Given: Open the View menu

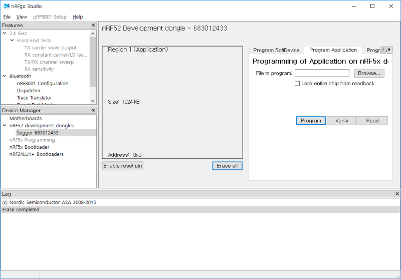Looking at the screenshot, I should click(22, 17).
